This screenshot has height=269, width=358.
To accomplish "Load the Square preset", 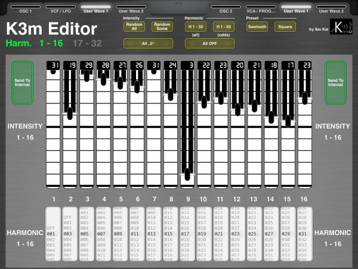I will (x=285, y=26).
